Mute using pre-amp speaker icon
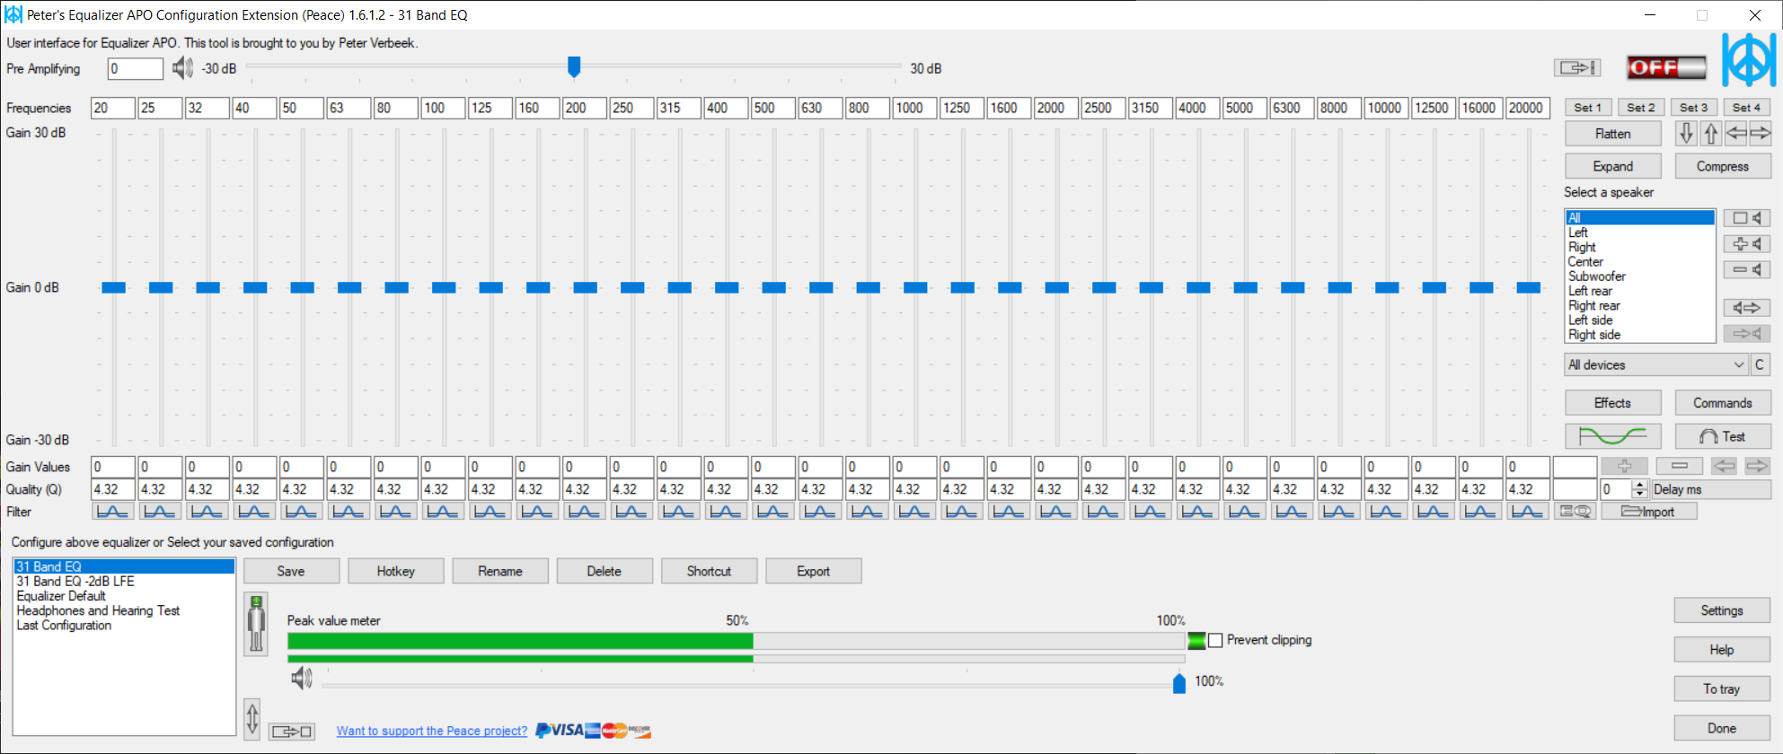This screenshot has height=754, width=1783. [182, 68]
